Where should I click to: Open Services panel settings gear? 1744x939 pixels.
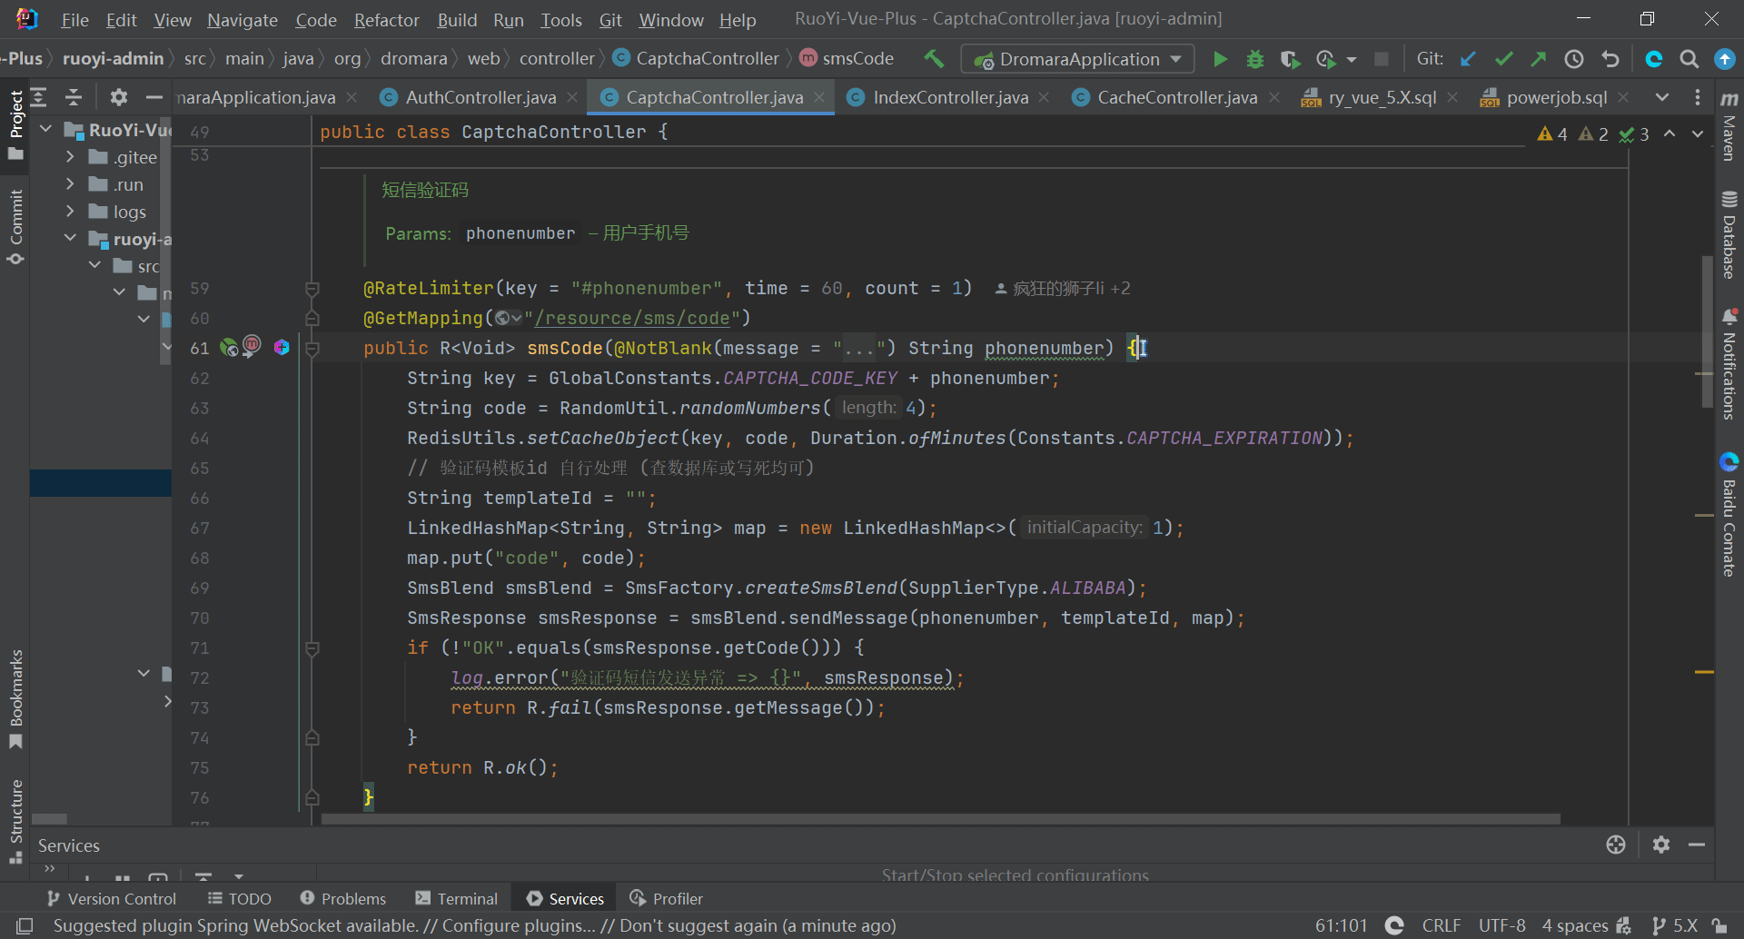click(1661, 845)
